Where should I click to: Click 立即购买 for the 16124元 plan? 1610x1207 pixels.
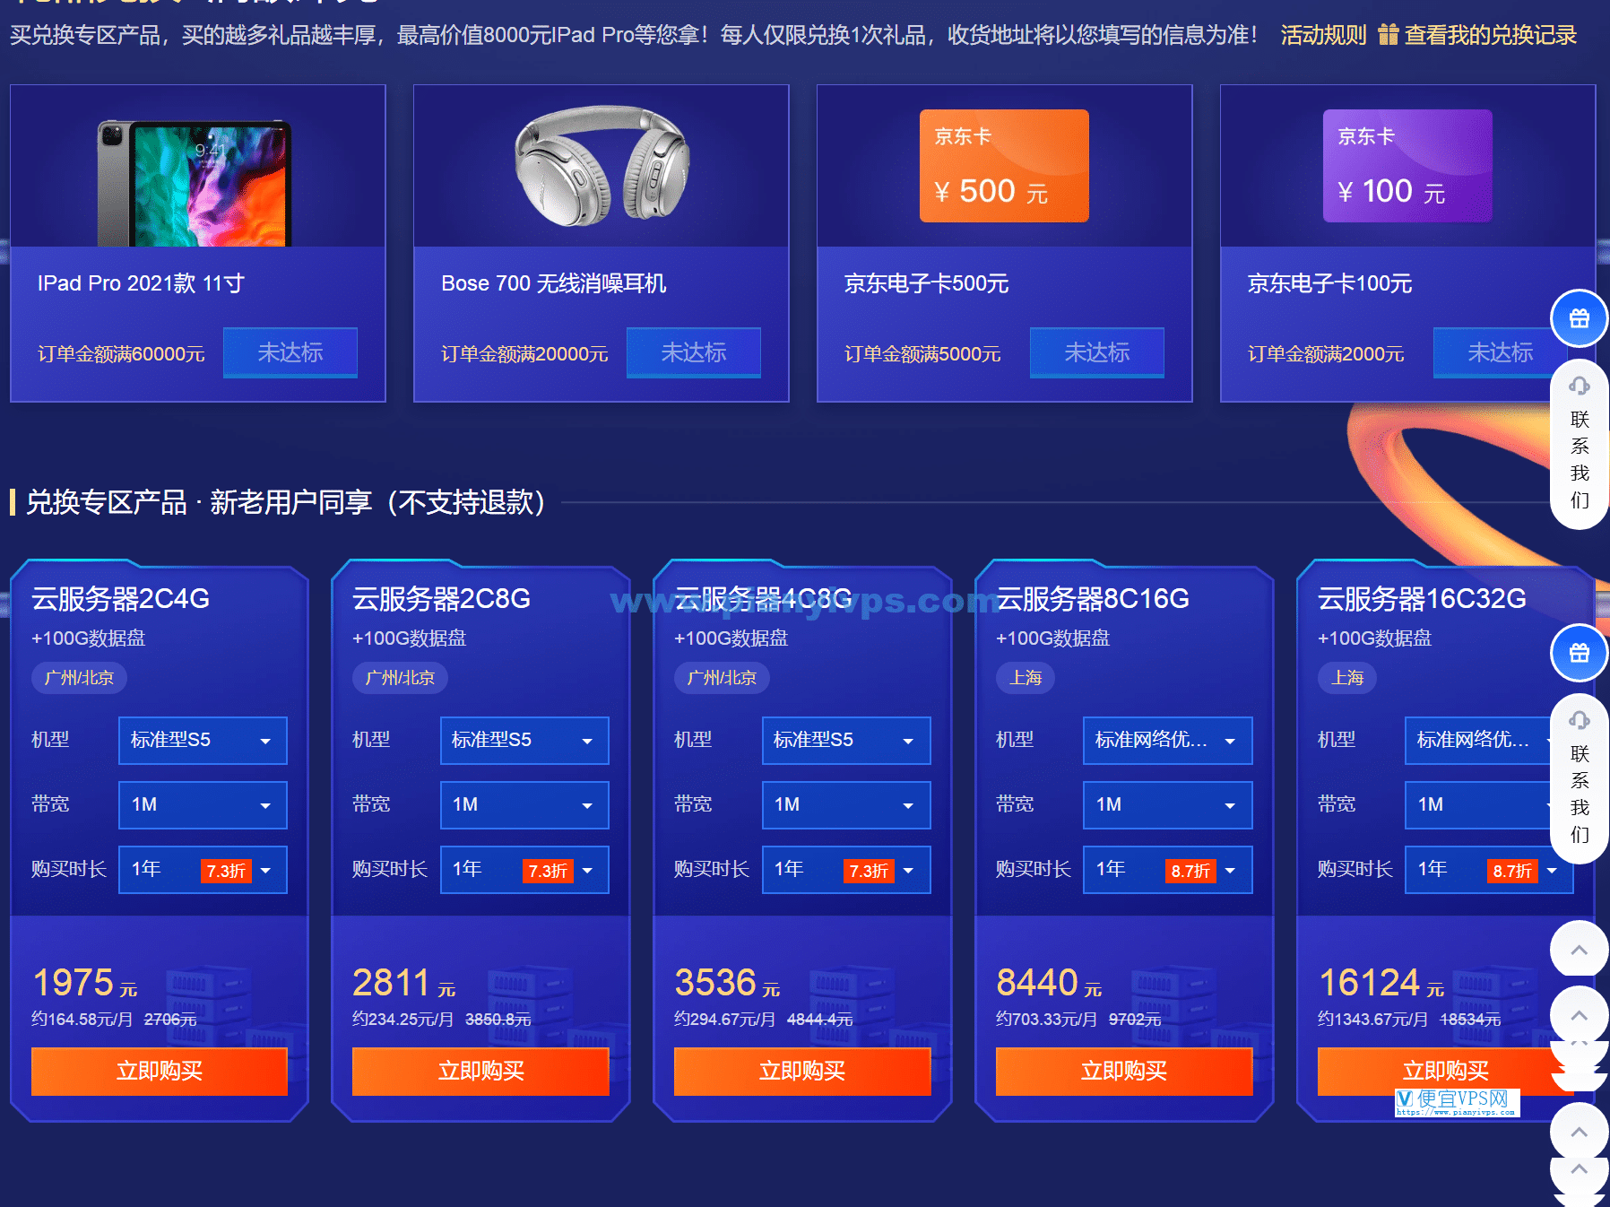tap(1445, 1072)
